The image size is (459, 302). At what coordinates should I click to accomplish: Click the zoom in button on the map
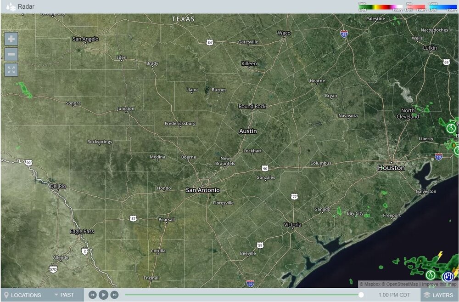pos(11,39)
